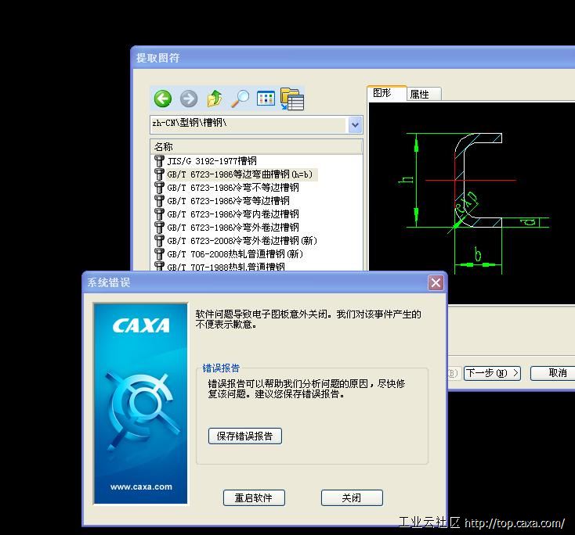Switch to the 图形 tab
This screenshot has height=535, width=575.
point(383,93)
